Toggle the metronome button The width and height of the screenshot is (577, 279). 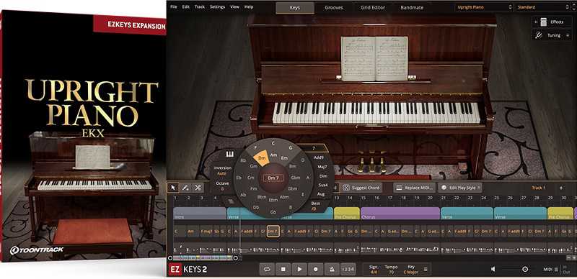[x=332, y=269]
